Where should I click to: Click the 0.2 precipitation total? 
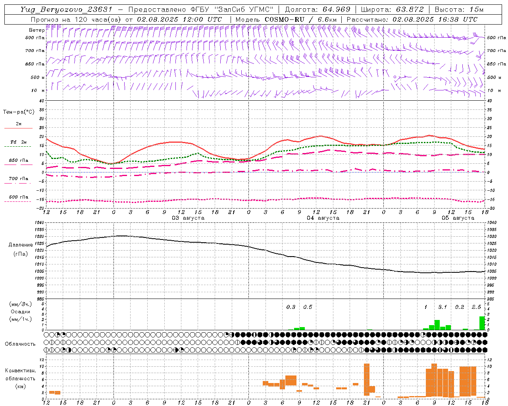click(460, 307)
